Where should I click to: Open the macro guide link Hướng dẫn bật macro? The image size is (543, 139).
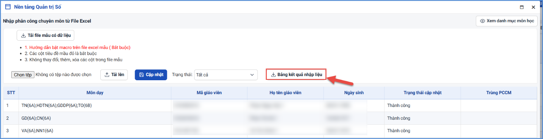click(x=77, y=47)
